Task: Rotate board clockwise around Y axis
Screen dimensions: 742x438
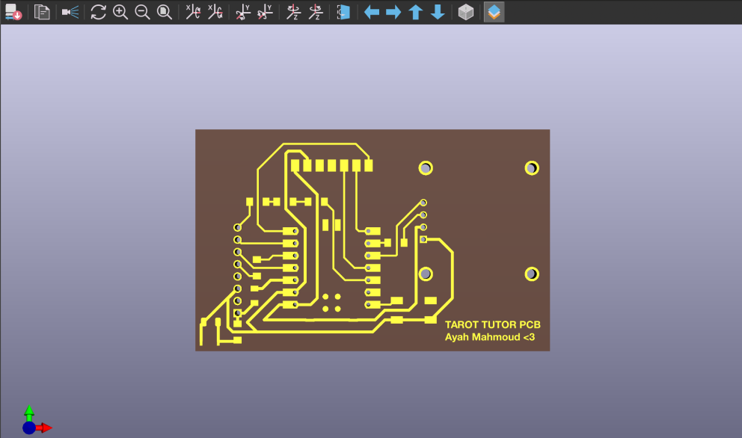Action: tap(243, 12)
